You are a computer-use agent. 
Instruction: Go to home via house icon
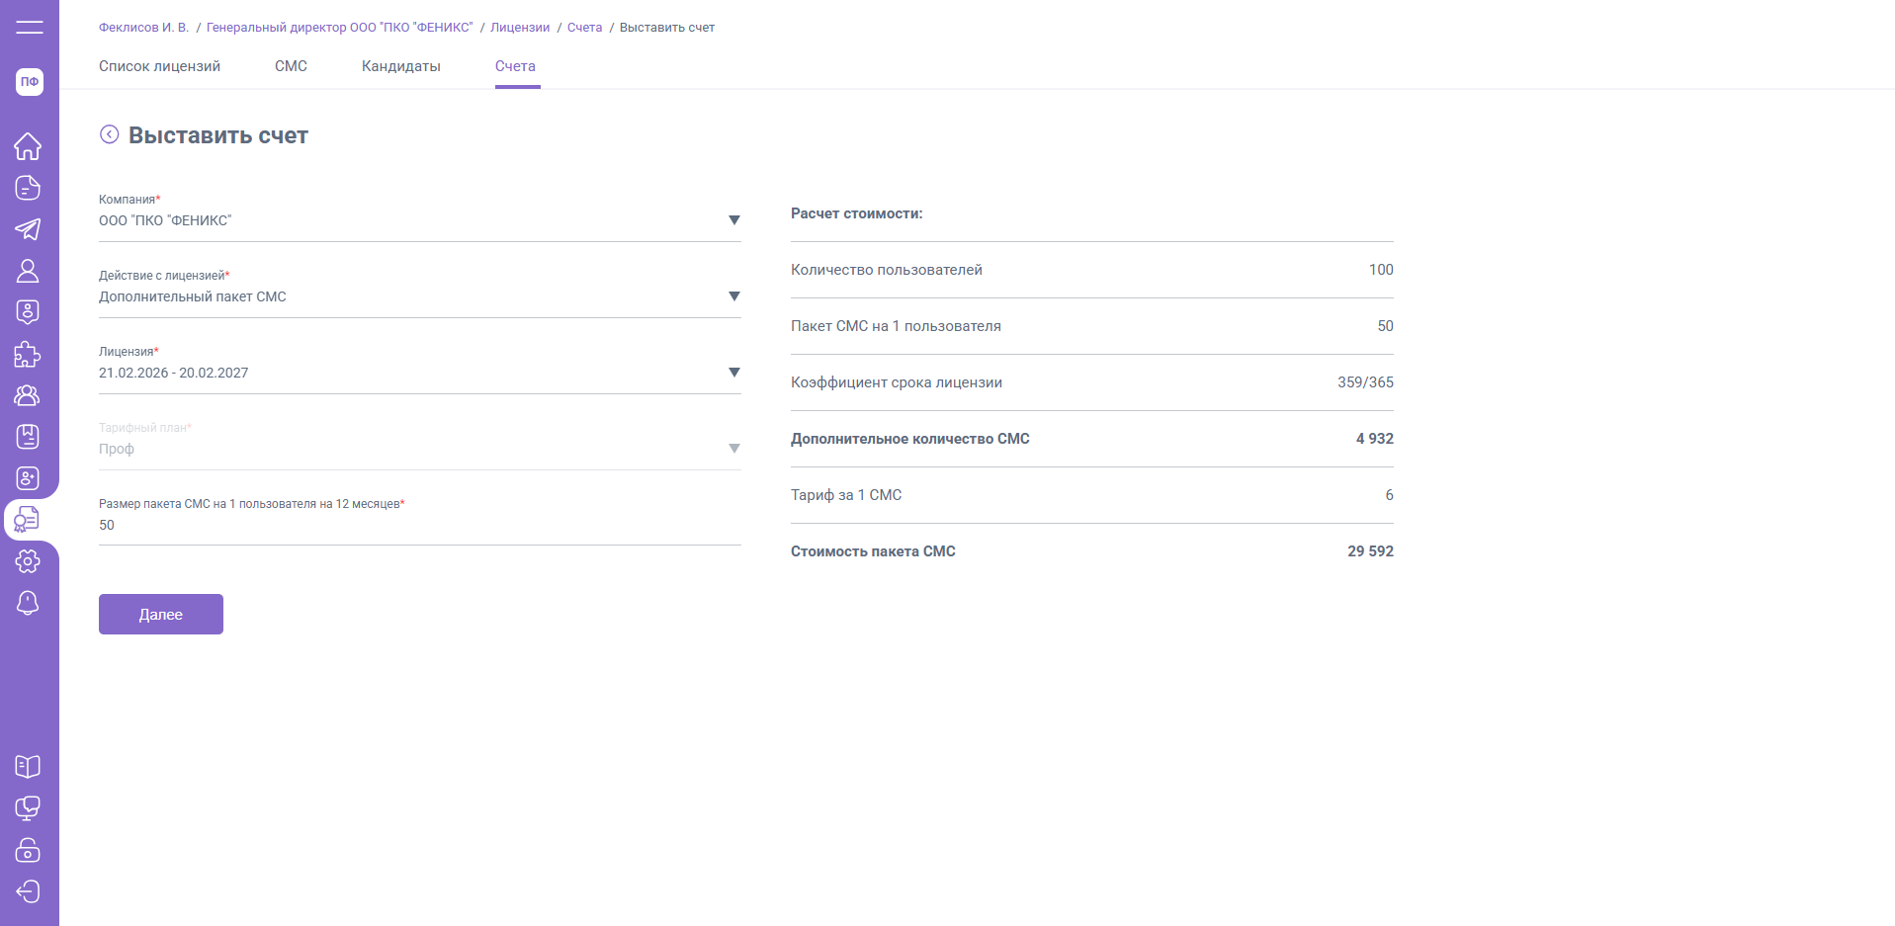pyautogui.click(x=28, y=146)
